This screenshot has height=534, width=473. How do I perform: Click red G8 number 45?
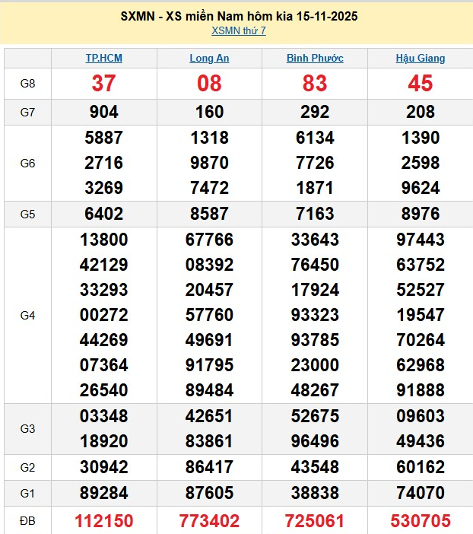click(x=421, y=84)
